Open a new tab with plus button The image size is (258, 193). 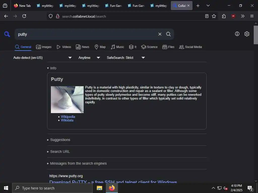[x=198, y=6]
